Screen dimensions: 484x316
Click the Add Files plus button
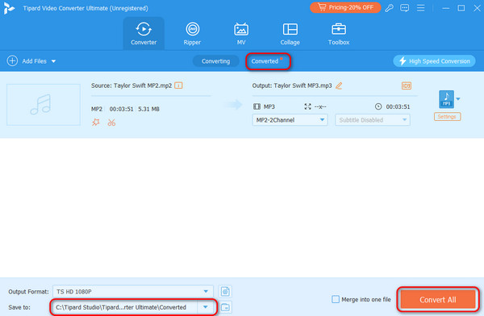click(12, 60)
